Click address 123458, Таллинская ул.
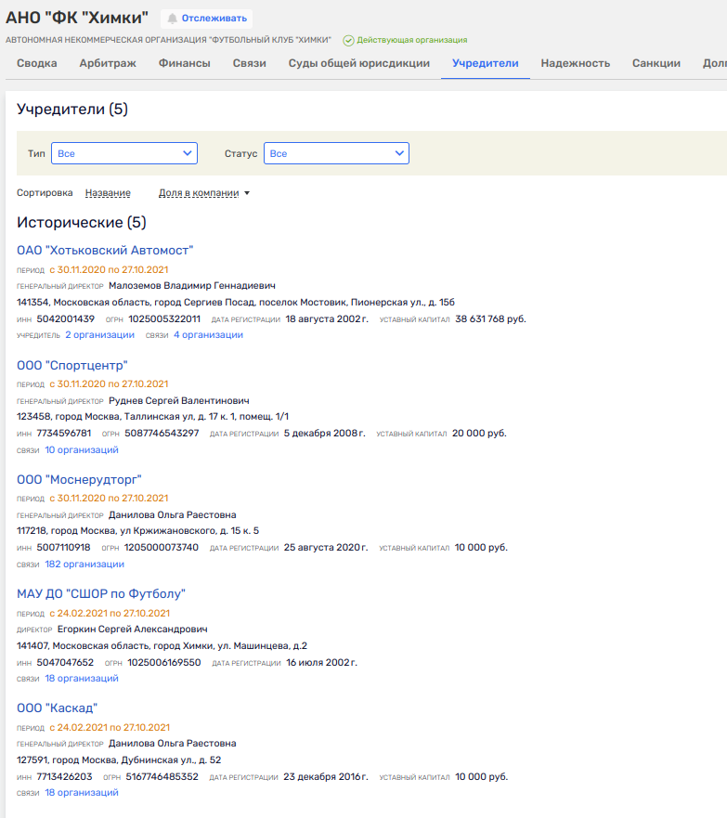Image resolution: width=727 pixels, height=818 pixels. click(153, 416)
